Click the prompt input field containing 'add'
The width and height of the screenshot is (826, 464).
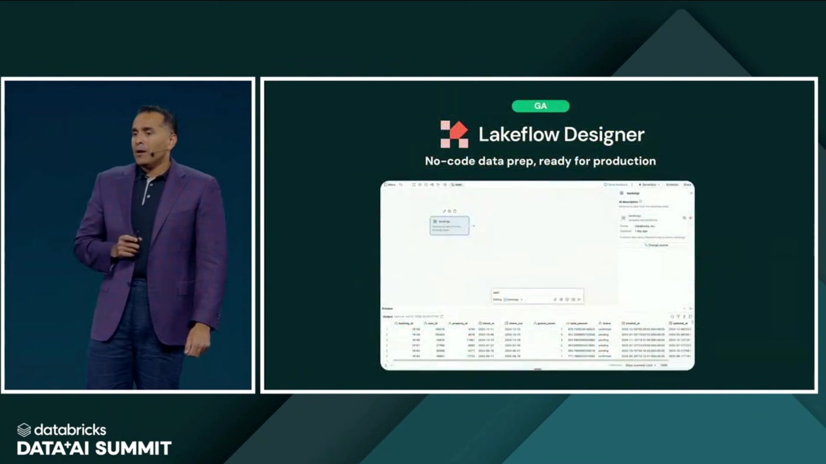537,293
